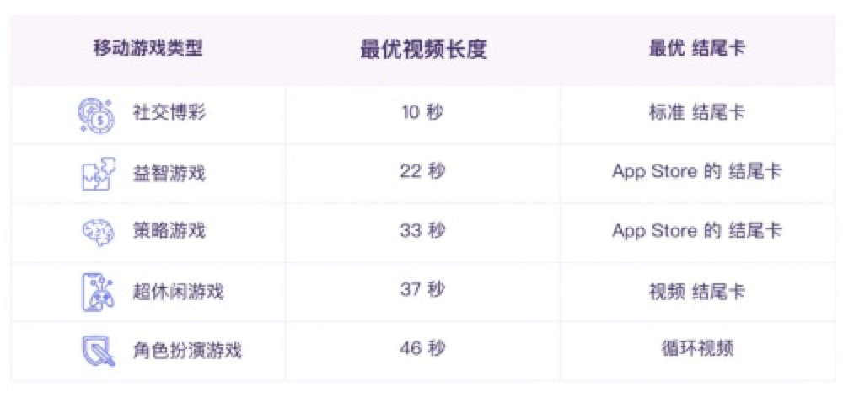Image resolution: width=843 pixels, height=403 pixels.
Task: Click the puzzle piece icon for 益智游戏
Action: point(96,174)
